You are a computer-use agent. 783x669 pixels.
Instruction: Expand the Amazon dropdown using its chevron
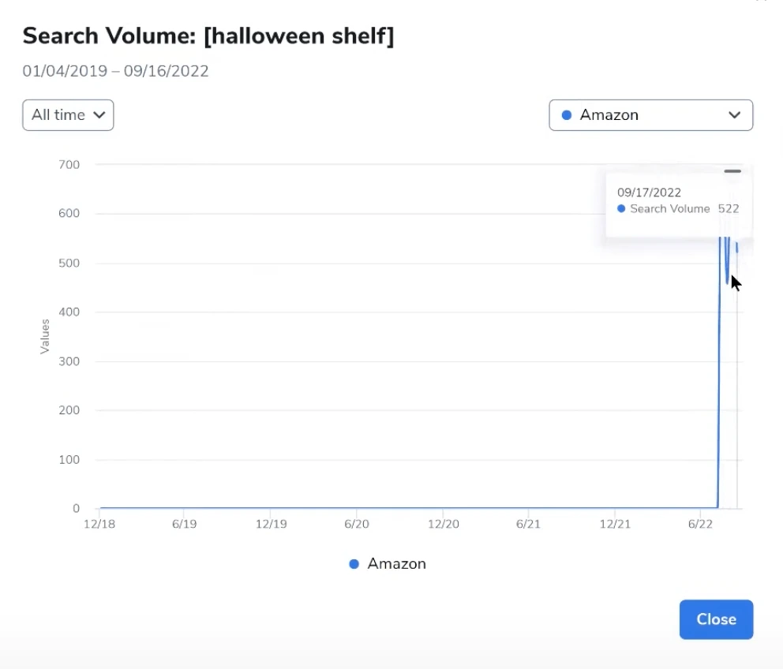[734, 114]
